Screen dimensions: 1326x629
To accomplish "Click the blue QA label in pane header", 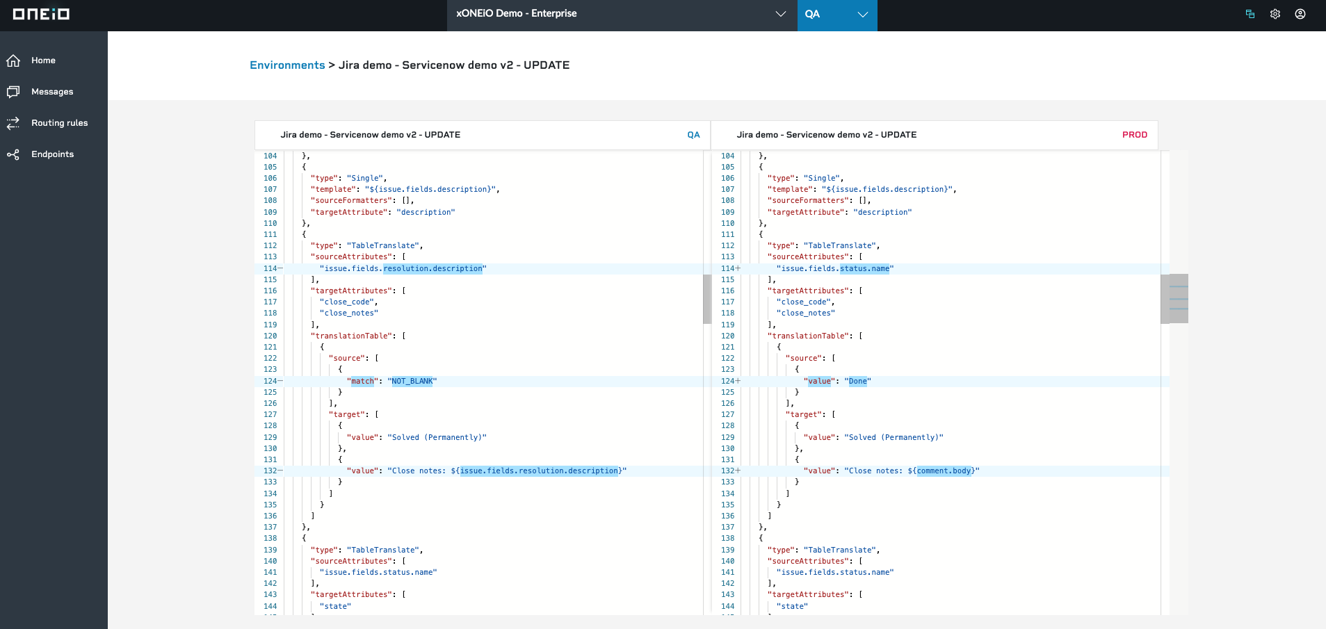I will coord(693,135).
